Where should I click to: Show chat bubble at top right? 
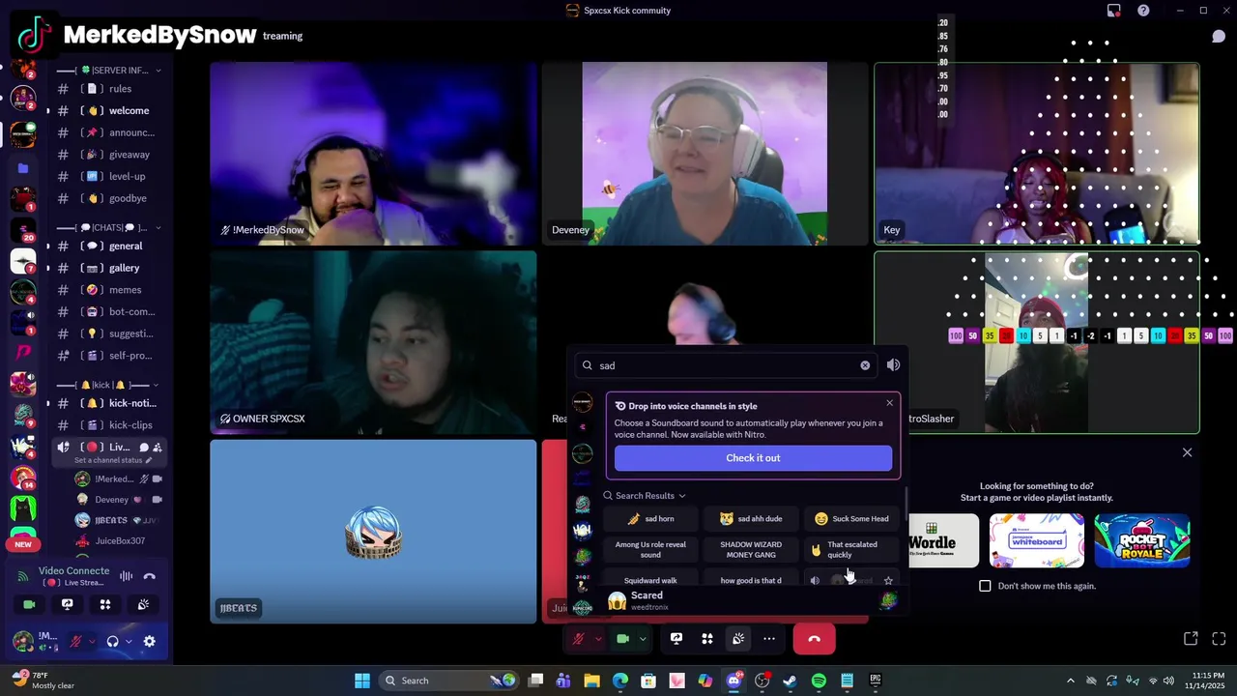click(x=1219, y=37)
